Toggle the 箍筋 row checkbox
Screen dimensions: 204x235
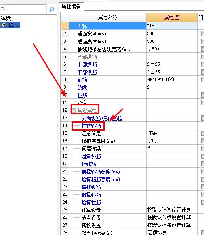(203, 80)
